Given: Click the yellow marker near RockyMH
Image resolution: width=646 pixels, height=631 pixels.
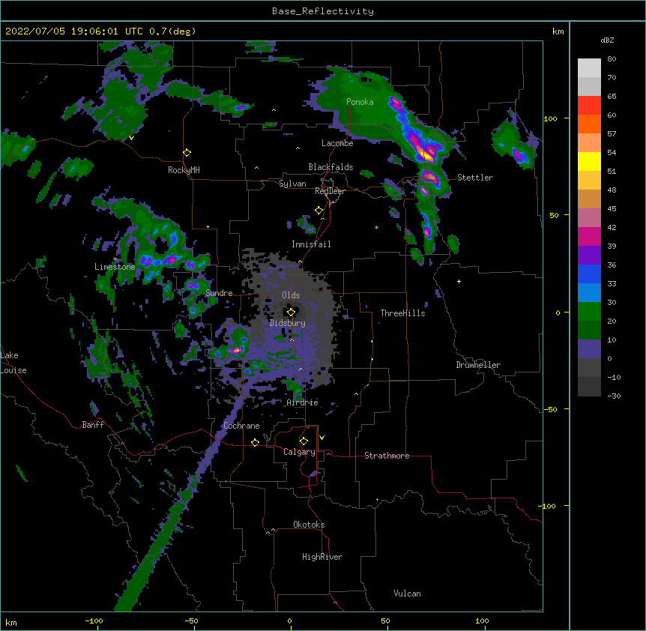Looking at the screenshot, I should click(187, 152).
